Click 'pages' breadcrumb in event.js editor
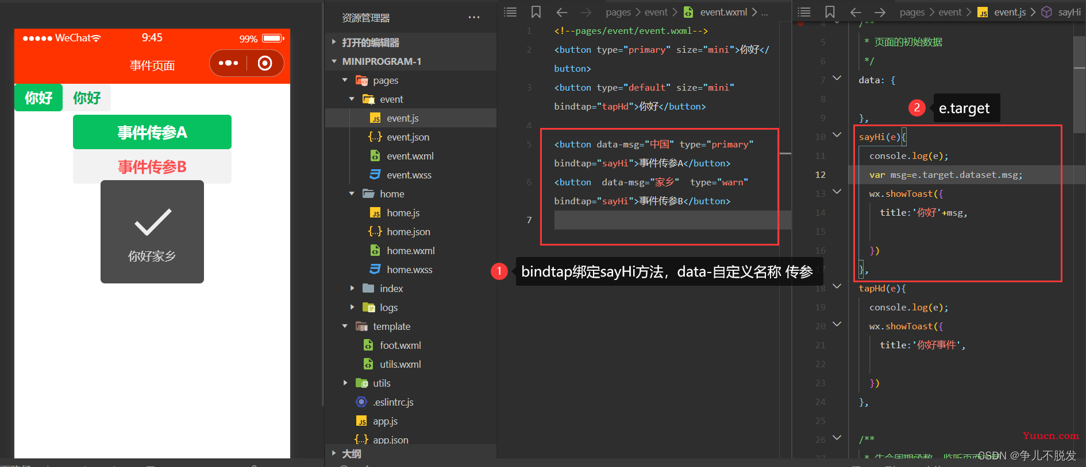 pyautogui.click(x=912, y=12)
